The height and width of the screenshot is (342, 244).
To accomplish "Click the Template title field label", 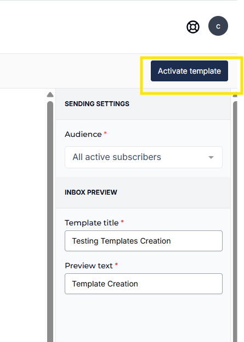I will coord(92,223).
